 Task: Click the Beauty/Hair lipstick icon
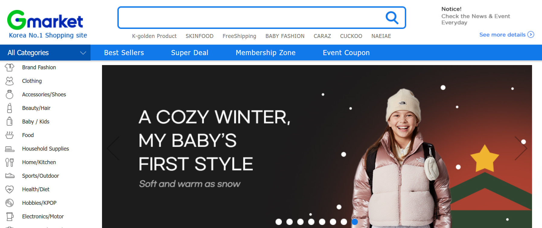(10, 108)
